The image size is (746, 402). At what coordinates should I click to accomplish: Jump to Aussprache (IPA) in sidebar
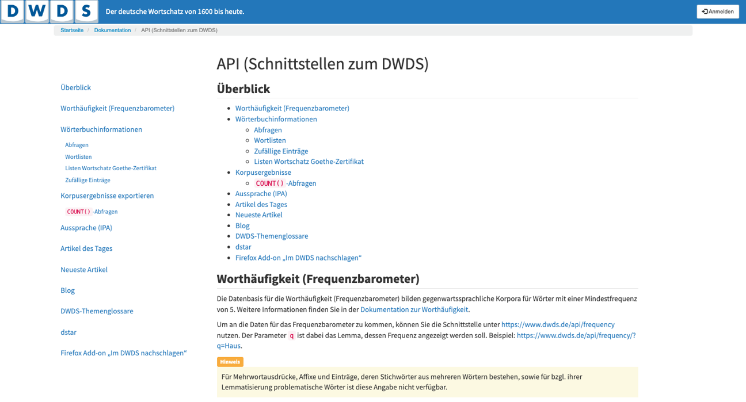pyautogui.click(x=86, y=228)
